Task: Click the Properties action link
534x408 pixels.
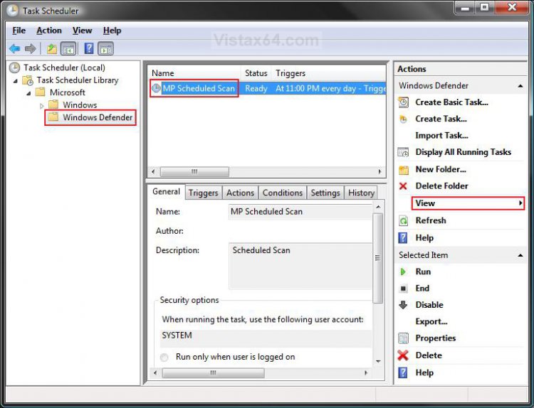Action: pyautogui.click(x=436, y=338)
